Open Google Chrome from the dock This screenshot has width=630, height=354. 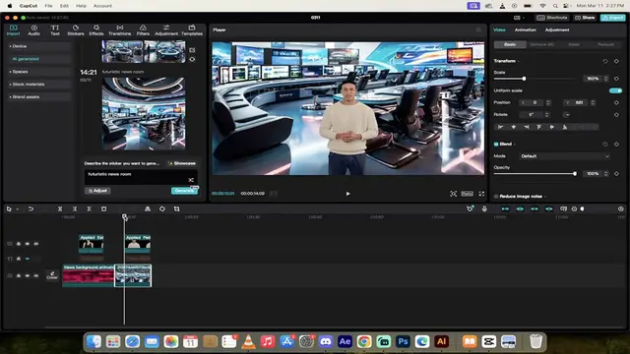(364, 341)
